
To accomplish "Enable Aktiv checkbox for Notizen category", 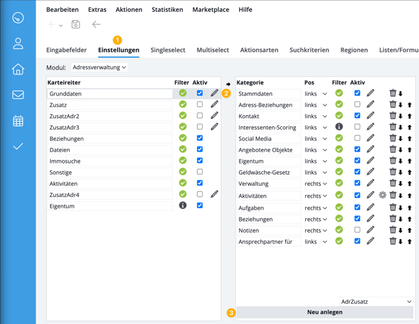I will point(357,230).
